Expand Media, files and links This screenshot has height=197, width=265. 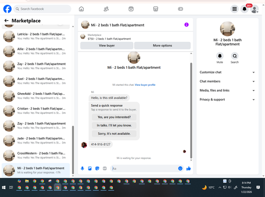(x=227, y=91)
